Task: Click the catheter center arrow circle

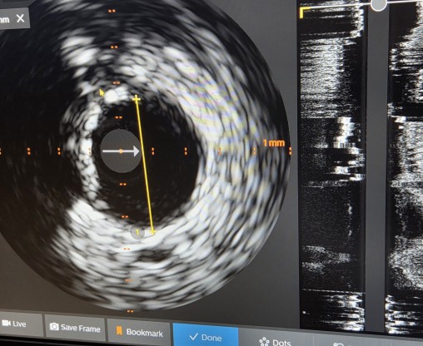Action: 121,151
